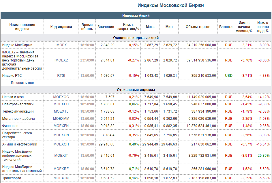Viewport: 272px width, 183px height.
Task: Expand the list with "Показать все"
Action: [22, 83]
